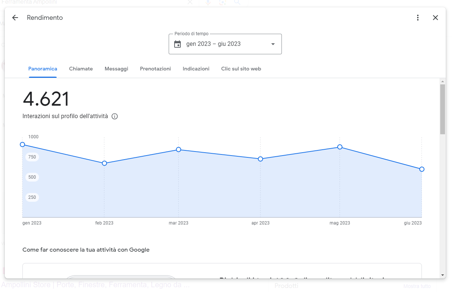
Task: Click the date range gen 2023 – giu 2023
Action: click(x=214, y=44)
